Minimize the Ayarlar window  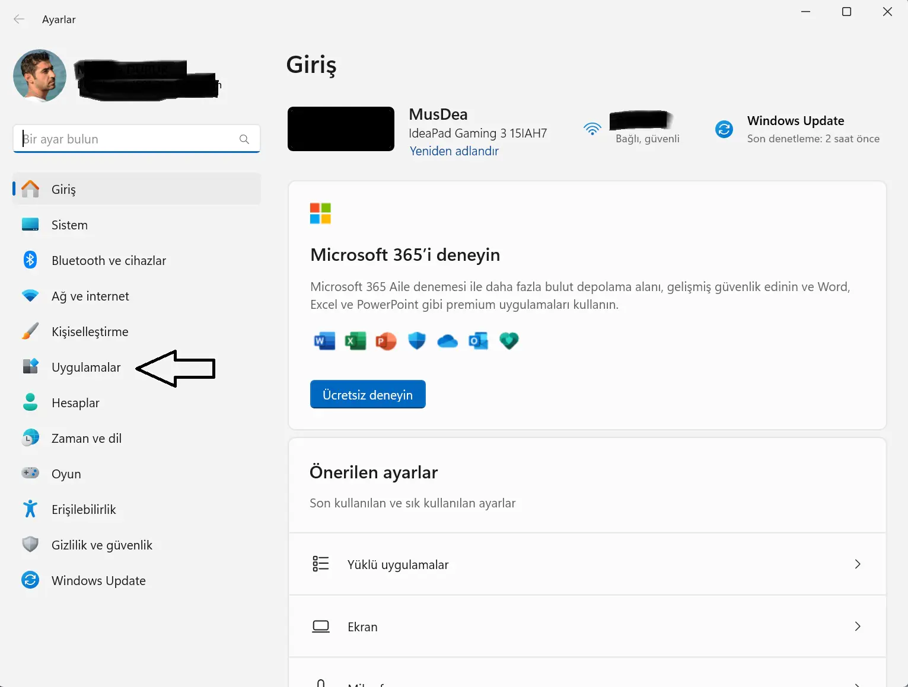(806, 12)
